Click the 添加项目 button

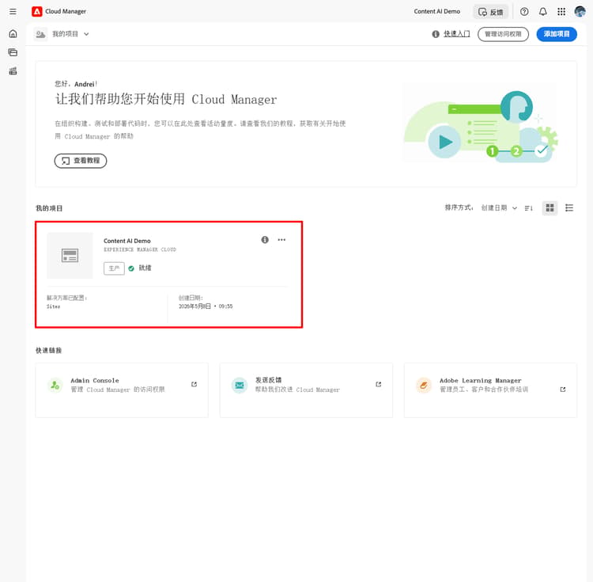click(x=557, y=34)
